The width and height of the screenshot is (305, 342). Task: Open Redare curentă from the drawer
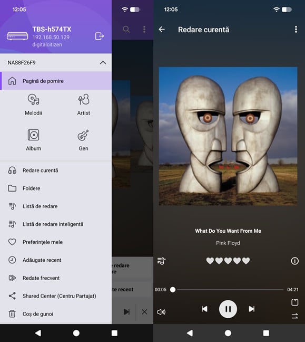click(x=56, y=170)
